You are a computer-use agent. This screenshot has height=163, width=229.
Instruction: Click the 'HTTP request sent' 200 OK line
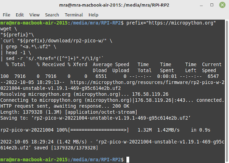(65, 106)
